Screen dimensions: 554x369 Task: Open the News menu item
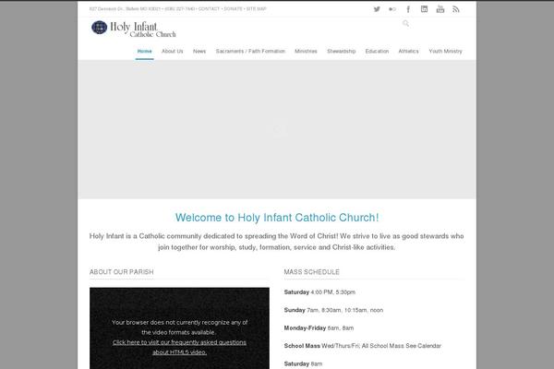click(x=199, y=52)
